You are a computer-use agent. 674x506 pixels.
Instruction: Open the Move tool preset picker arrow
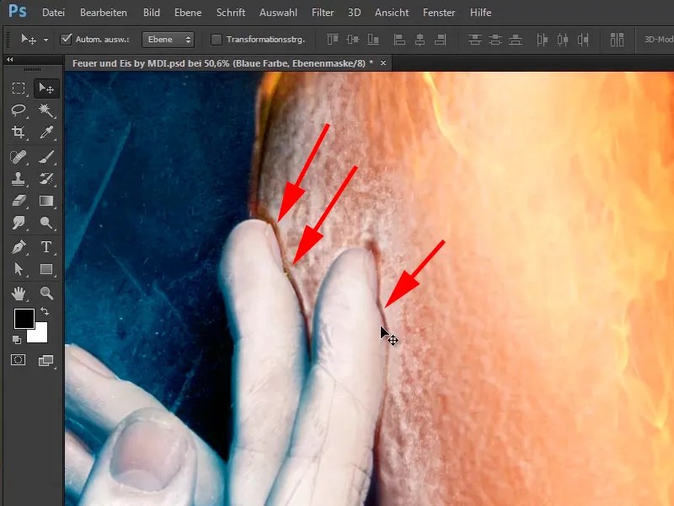click(45, 40)
